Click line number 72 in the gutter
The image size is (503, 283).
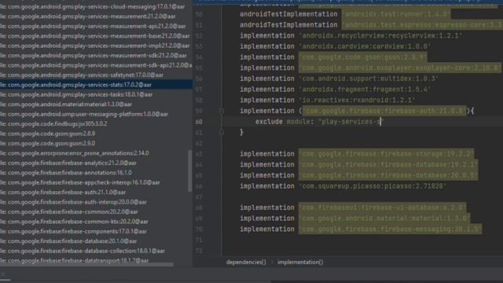pyautogui.click(x=199, y=251)
